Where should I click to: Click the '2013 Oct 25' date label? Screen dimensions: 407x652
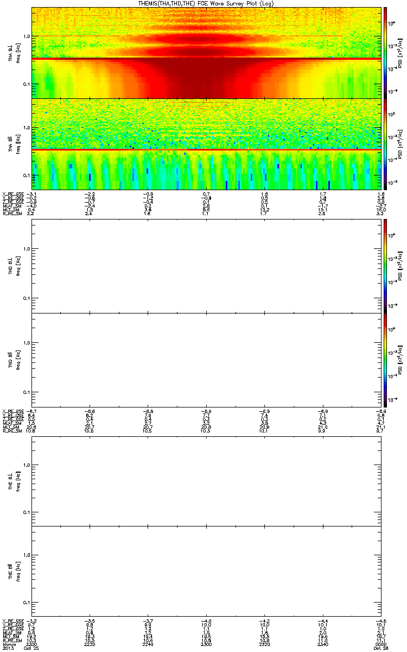coord(20,649)
